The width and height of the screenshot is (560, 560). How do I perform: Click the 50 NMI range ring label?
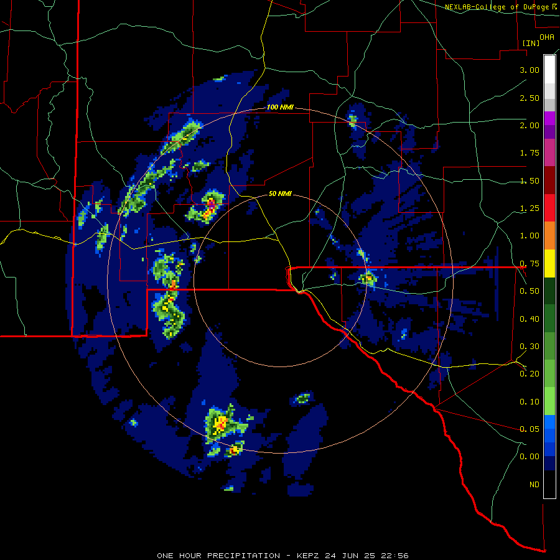[x=280, y=194]
